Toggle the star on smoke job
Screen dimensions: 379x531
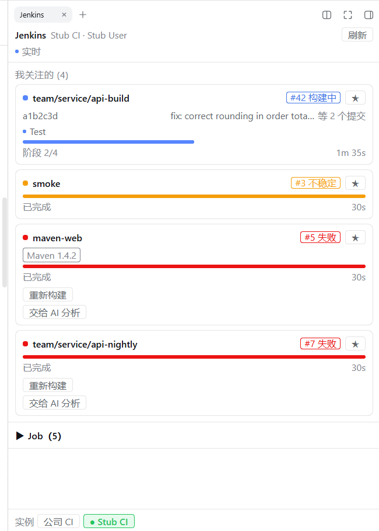point(355,183)
